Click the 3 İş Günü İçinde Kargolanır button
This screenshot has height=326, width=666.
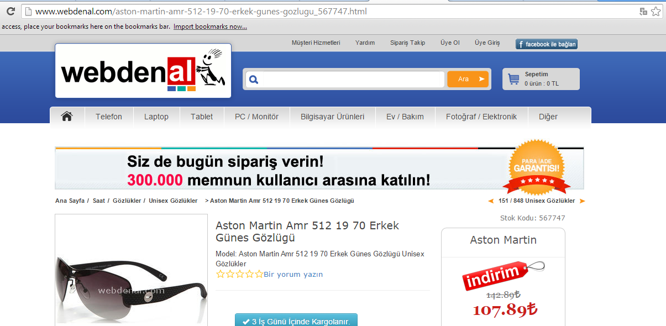(296, 320)
